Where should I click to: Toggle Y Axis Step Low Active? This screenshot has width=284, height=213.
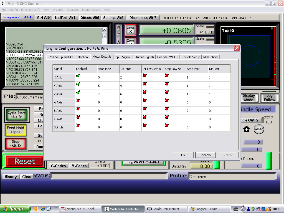[167, 84]
